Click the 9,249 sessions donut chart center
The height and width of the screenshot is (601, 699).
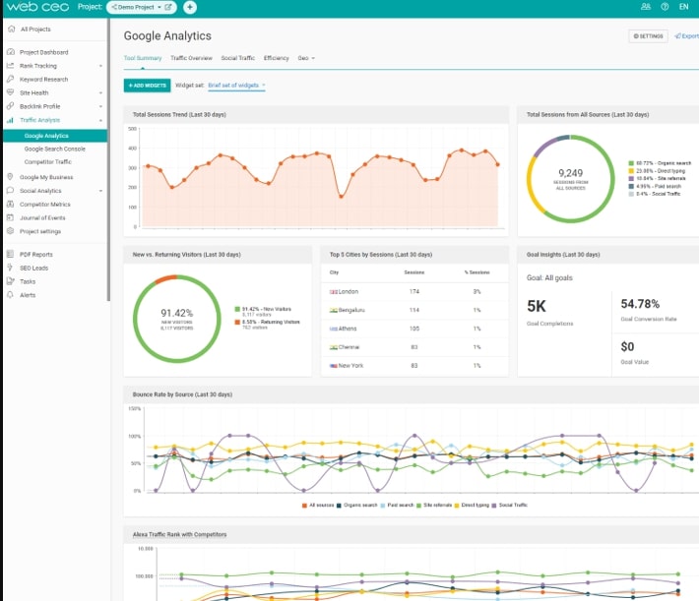tap(570, 178)
